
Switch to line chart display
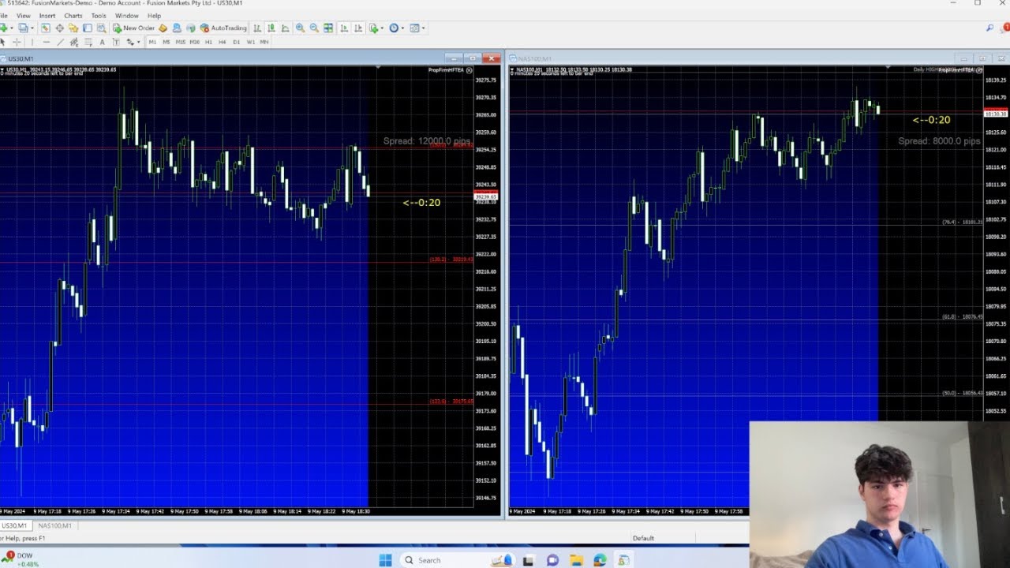[x=285, y=28]
